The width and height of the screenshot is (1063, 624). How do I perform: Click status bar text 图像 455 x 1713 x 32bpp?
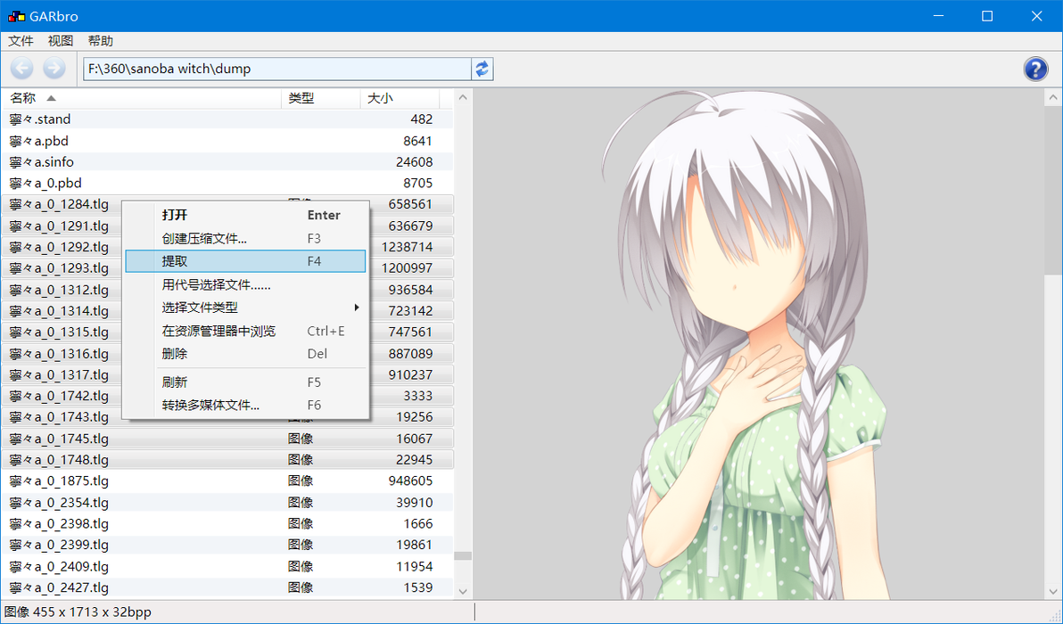point(78,612)
